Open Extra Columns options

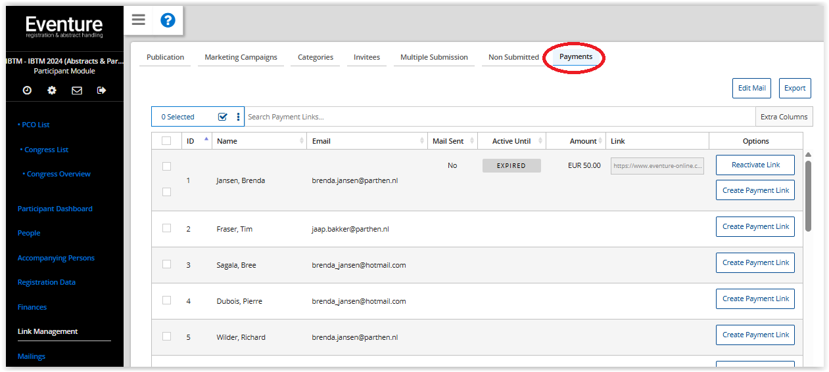(x=784, y=117)
